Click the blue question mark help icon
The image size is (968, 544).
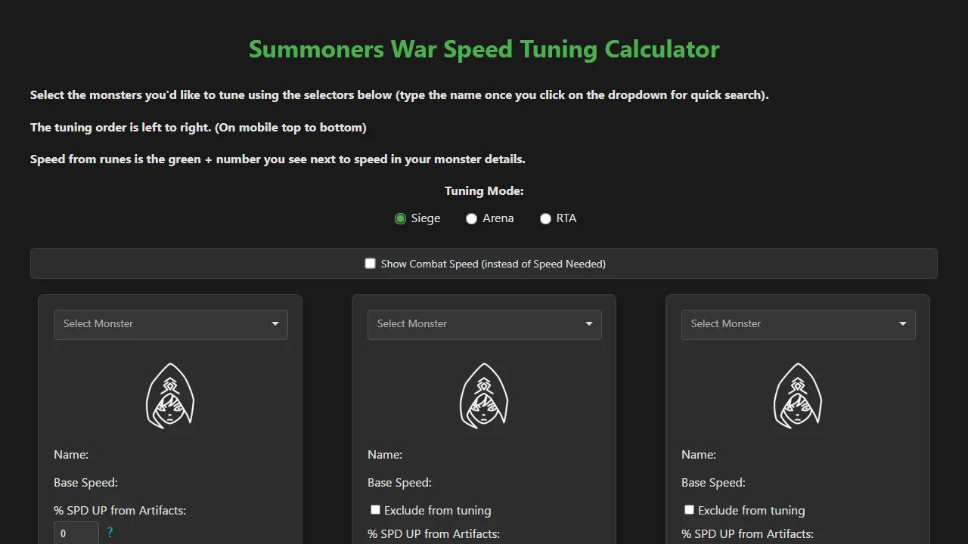[x=110, y=532]
